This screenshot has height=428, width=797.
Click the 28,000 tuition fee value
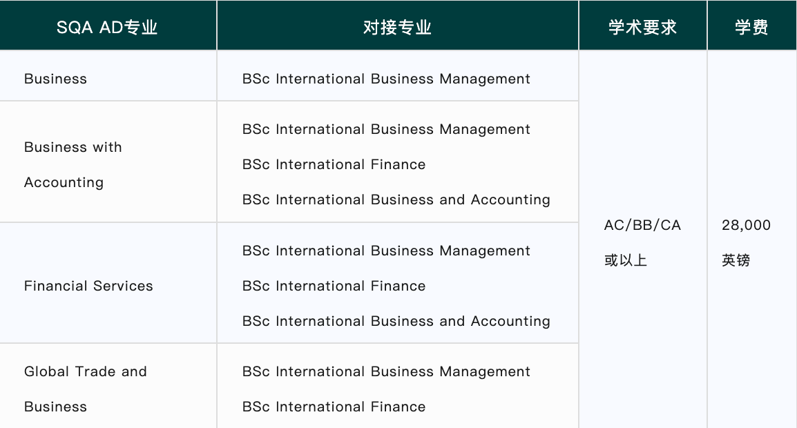point(746,225)
